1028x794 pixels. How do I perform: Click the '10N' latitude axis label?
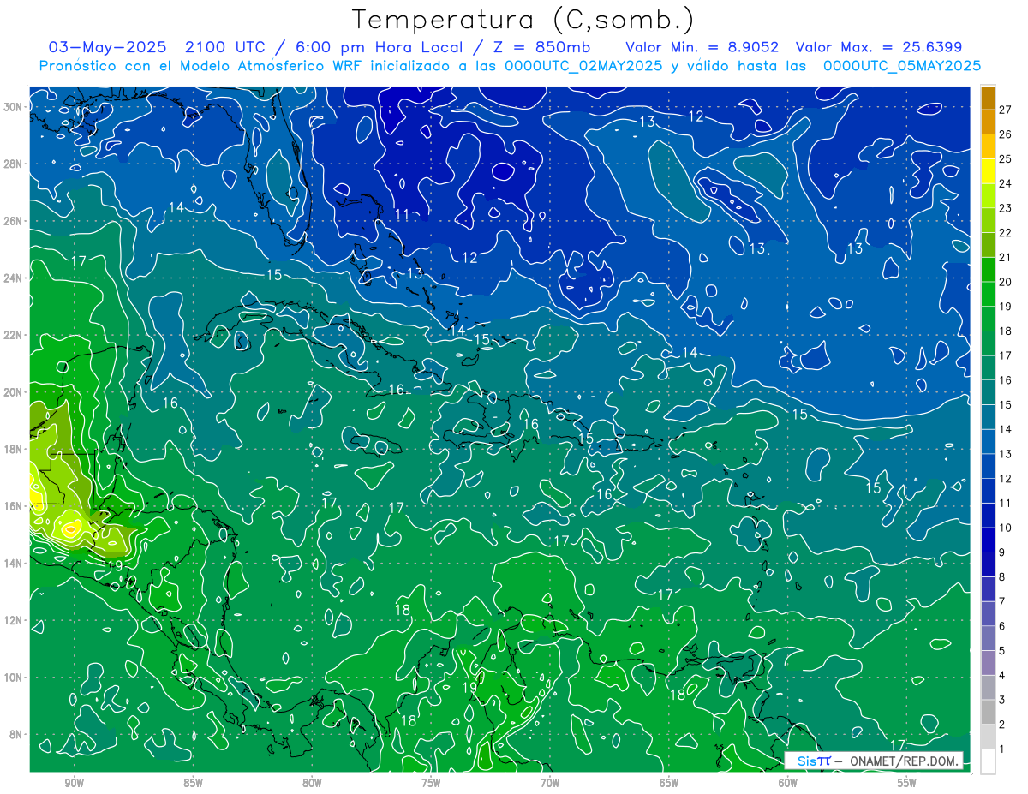15,678
